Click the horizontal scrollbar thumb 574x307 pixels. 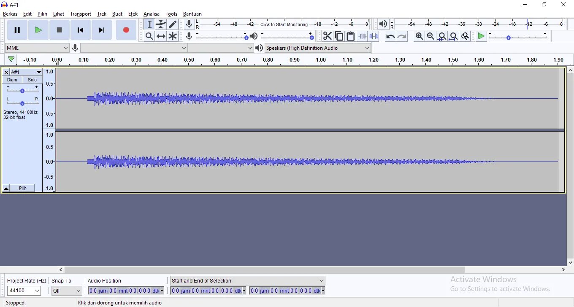(265, 269)
